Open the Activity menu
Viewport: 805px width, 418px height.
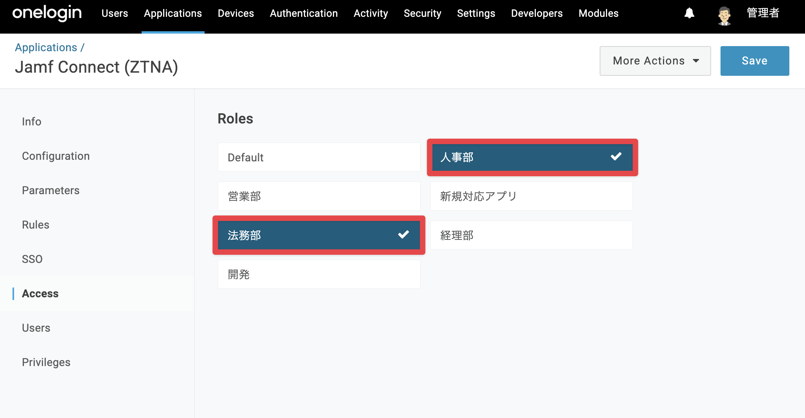[x=371, y=13]
